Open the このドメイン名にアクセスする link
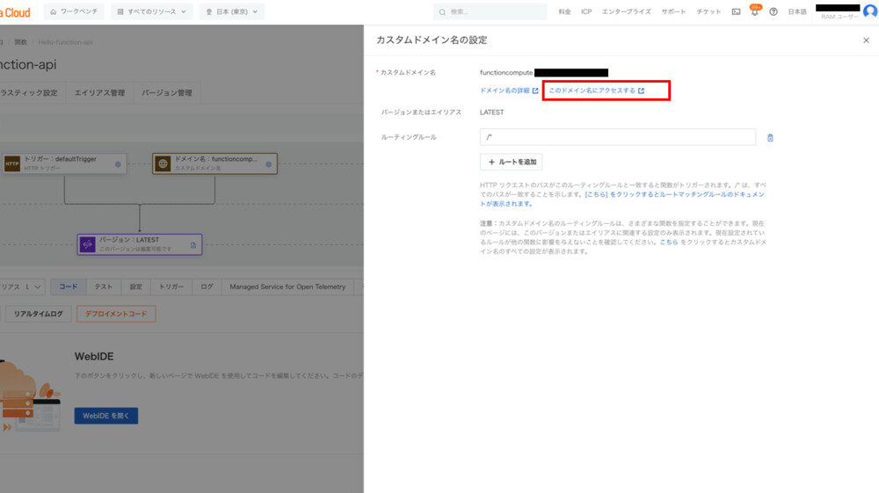 tap(596, 91)
